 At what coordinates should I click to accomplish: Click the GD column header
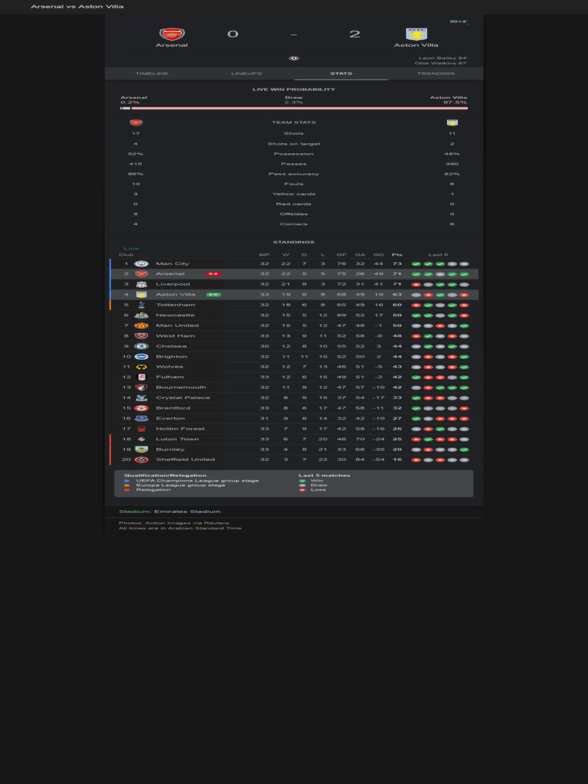click(378, 255)
